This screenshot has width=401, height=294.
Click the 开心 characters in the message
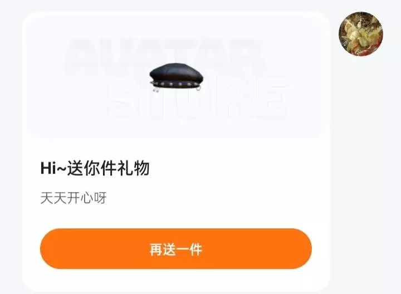[80, 198]
